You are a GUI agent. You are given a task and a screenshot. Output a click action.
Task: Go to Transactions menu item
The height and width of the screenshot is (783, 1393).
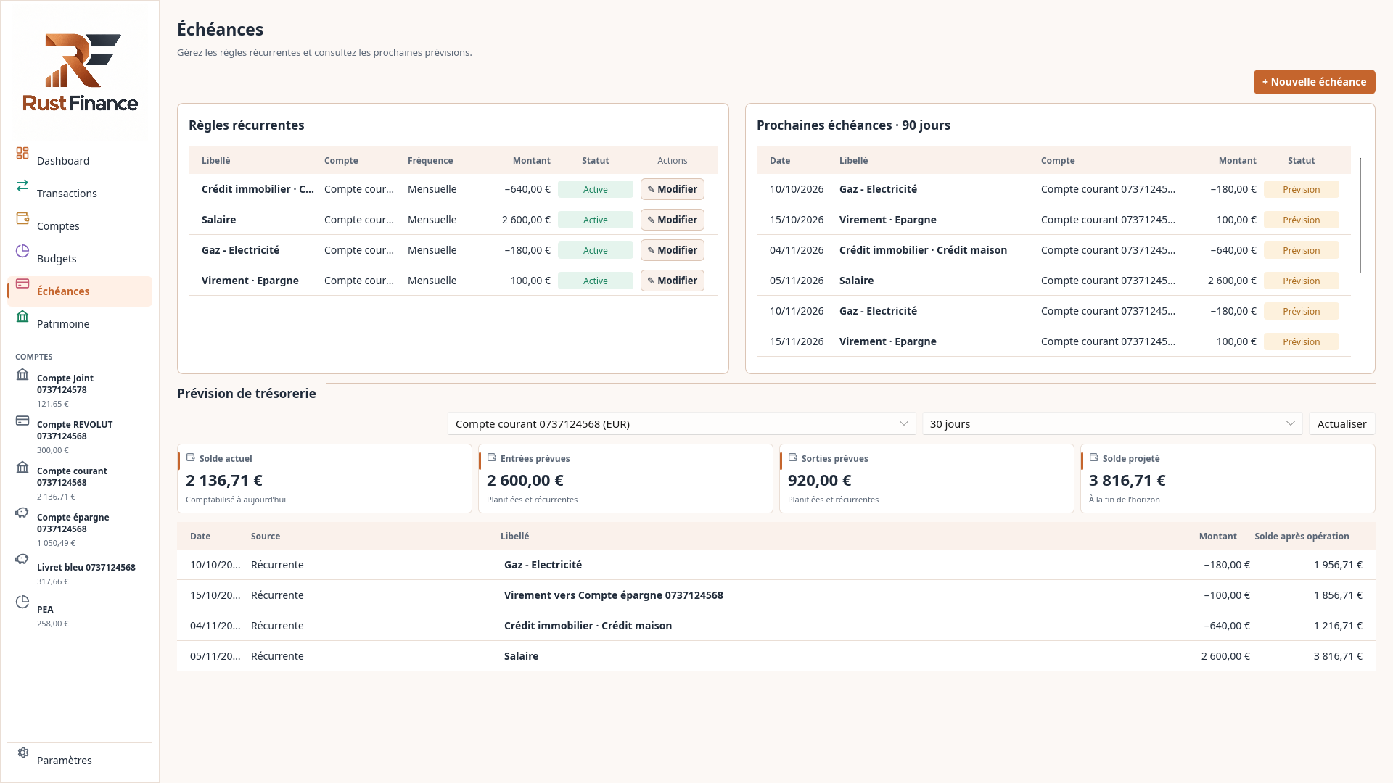[80, 193]
